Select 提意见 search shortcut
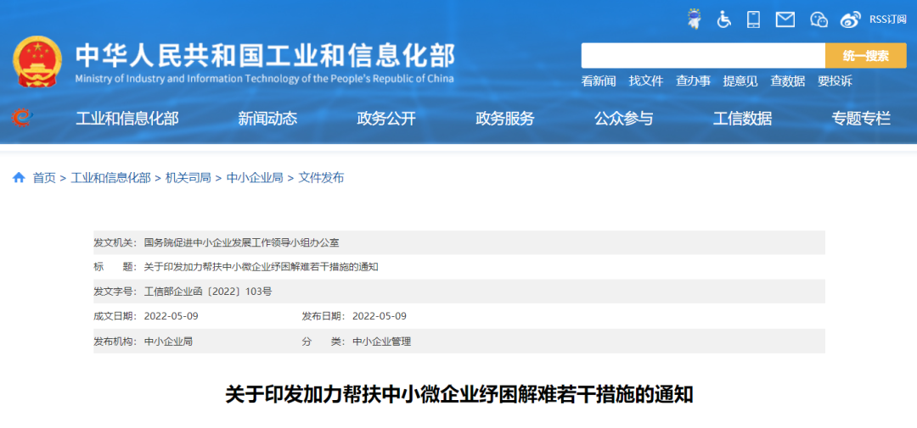917x428 pixels. 740,81
